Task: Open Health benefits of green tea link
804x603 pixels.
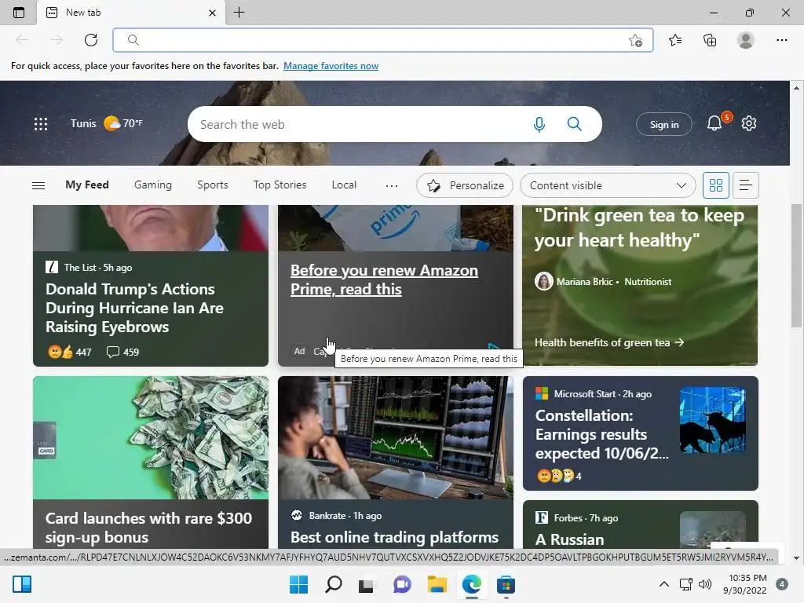Action: (609, 342)
